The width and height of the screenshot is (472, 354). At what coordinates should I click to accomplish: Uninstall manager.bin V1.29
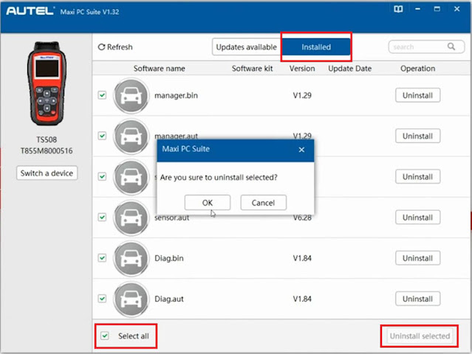point(418,95)
